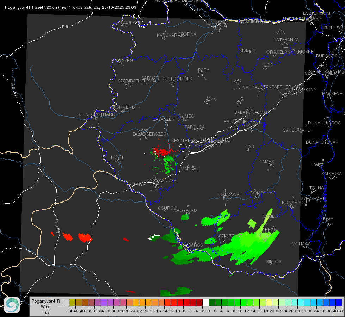
Task: Click the 'Poganyvar-HR' legend title
Action: tap(46, 301)
